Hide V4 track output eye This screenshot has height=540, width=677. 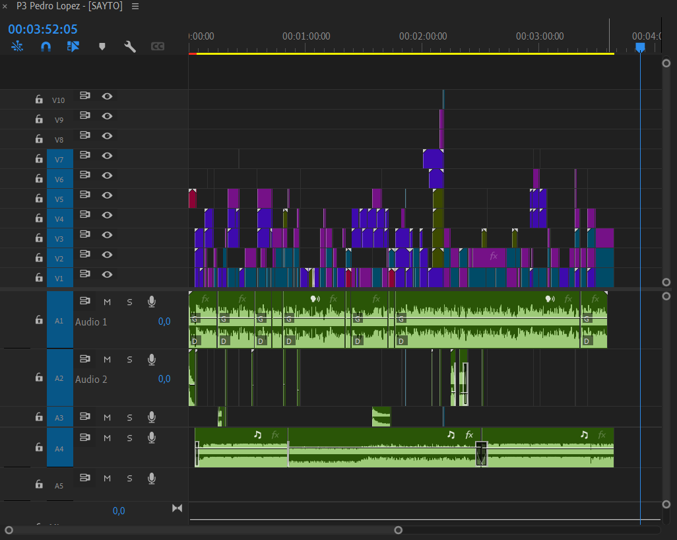[x=107, y=215]
